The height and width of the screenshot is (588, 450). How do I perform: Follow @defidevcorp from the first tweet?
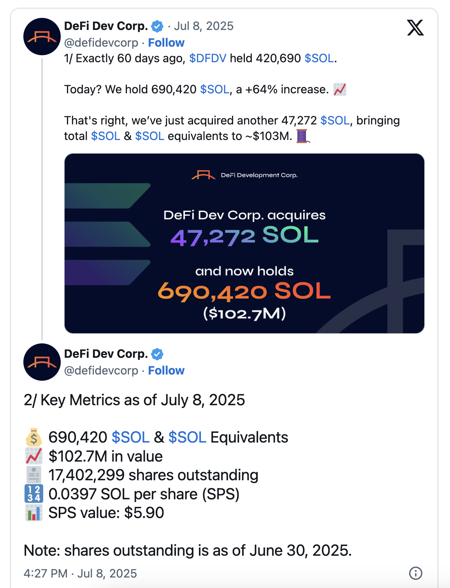(166, 43)
